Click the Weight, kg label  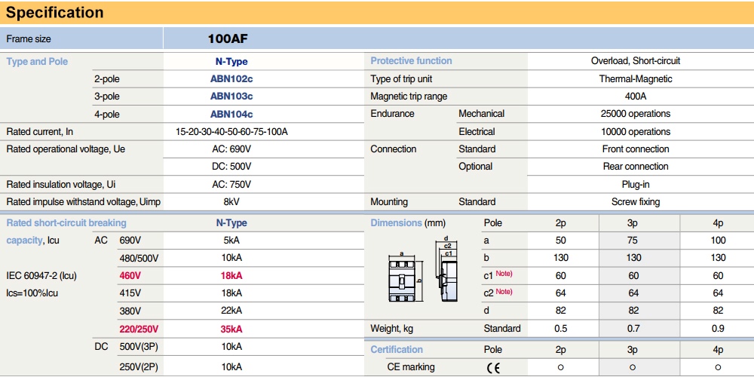coord(392,329)
